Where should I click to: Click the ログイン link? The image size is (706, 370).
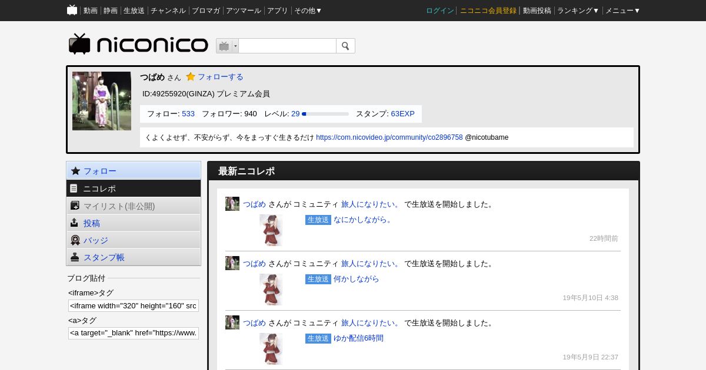click(x=440, y=11)
